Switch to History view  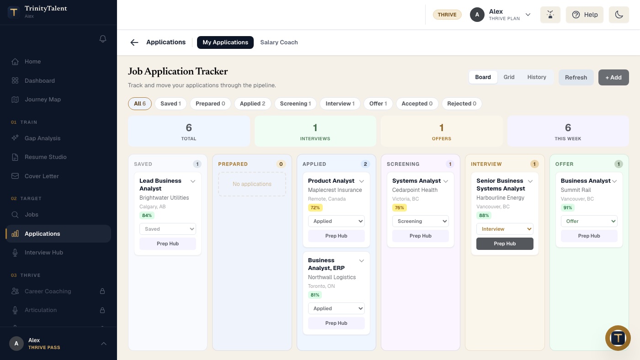pyautogui.click(x=537, y=77)
